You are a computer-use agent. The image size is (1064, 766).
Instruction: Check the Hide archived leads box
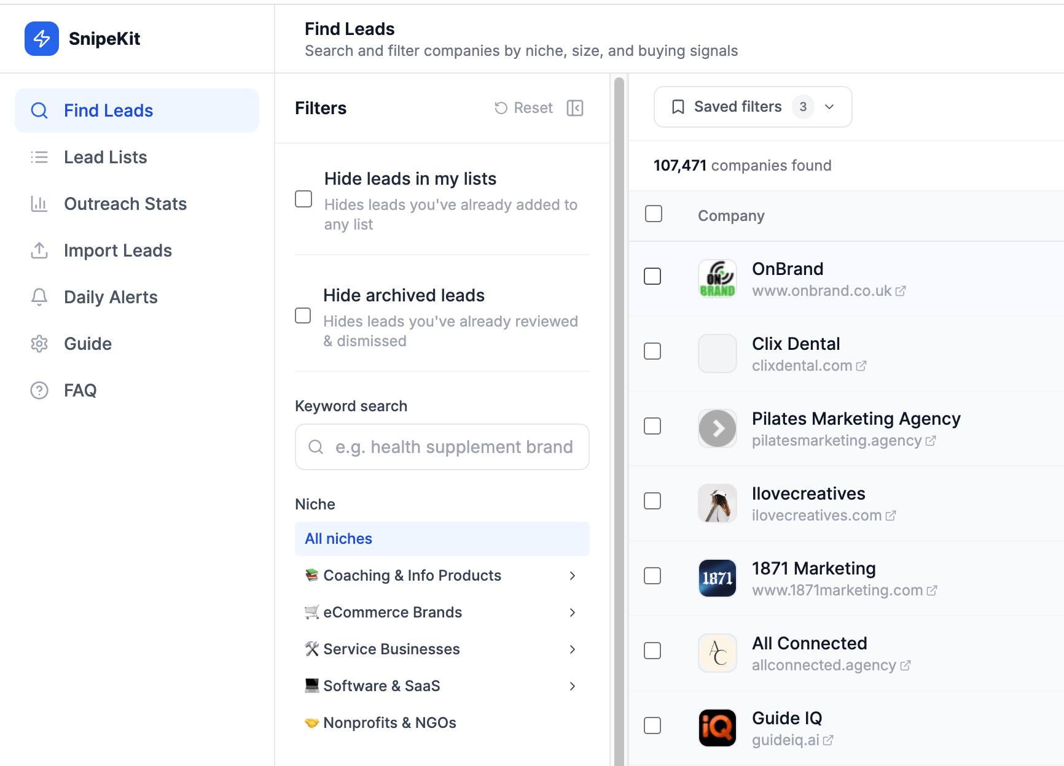pyautogui.click(x=303, y=315)
